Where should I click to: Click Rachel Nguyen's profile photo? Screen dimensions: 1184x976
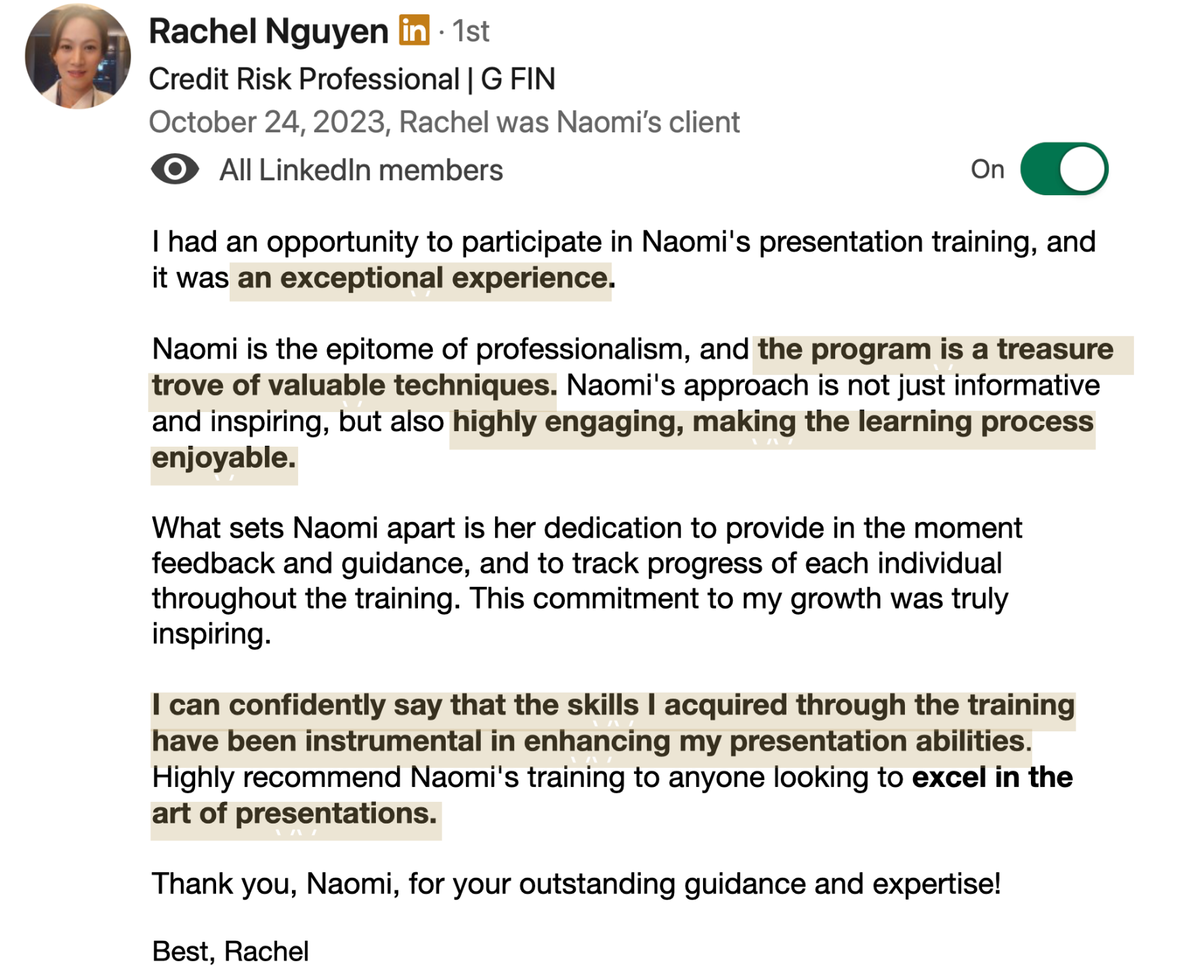click(77, 57)
